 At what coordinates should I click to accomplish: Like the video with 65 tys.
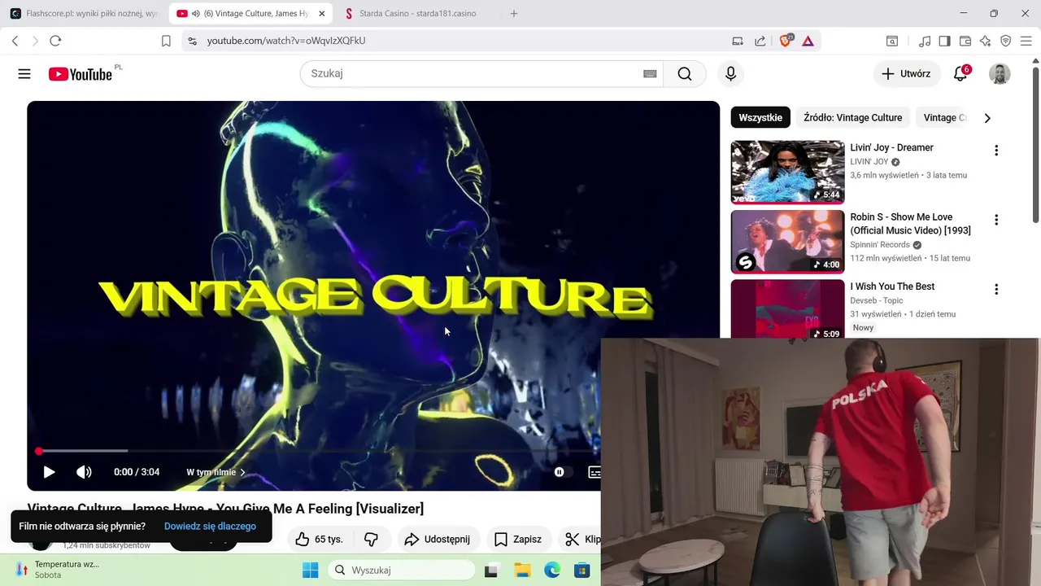(320, 539)
